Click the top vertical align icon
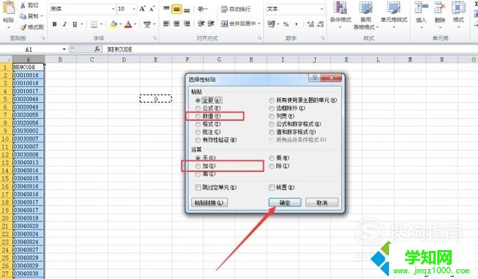The height and width of the screenshot is (279, 478). pyautogui.click(x=166, y=9)
